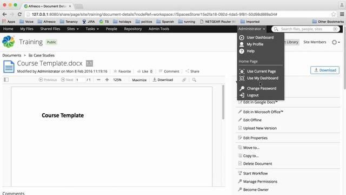Click the Course Template.docx document icon

[9, 67]
